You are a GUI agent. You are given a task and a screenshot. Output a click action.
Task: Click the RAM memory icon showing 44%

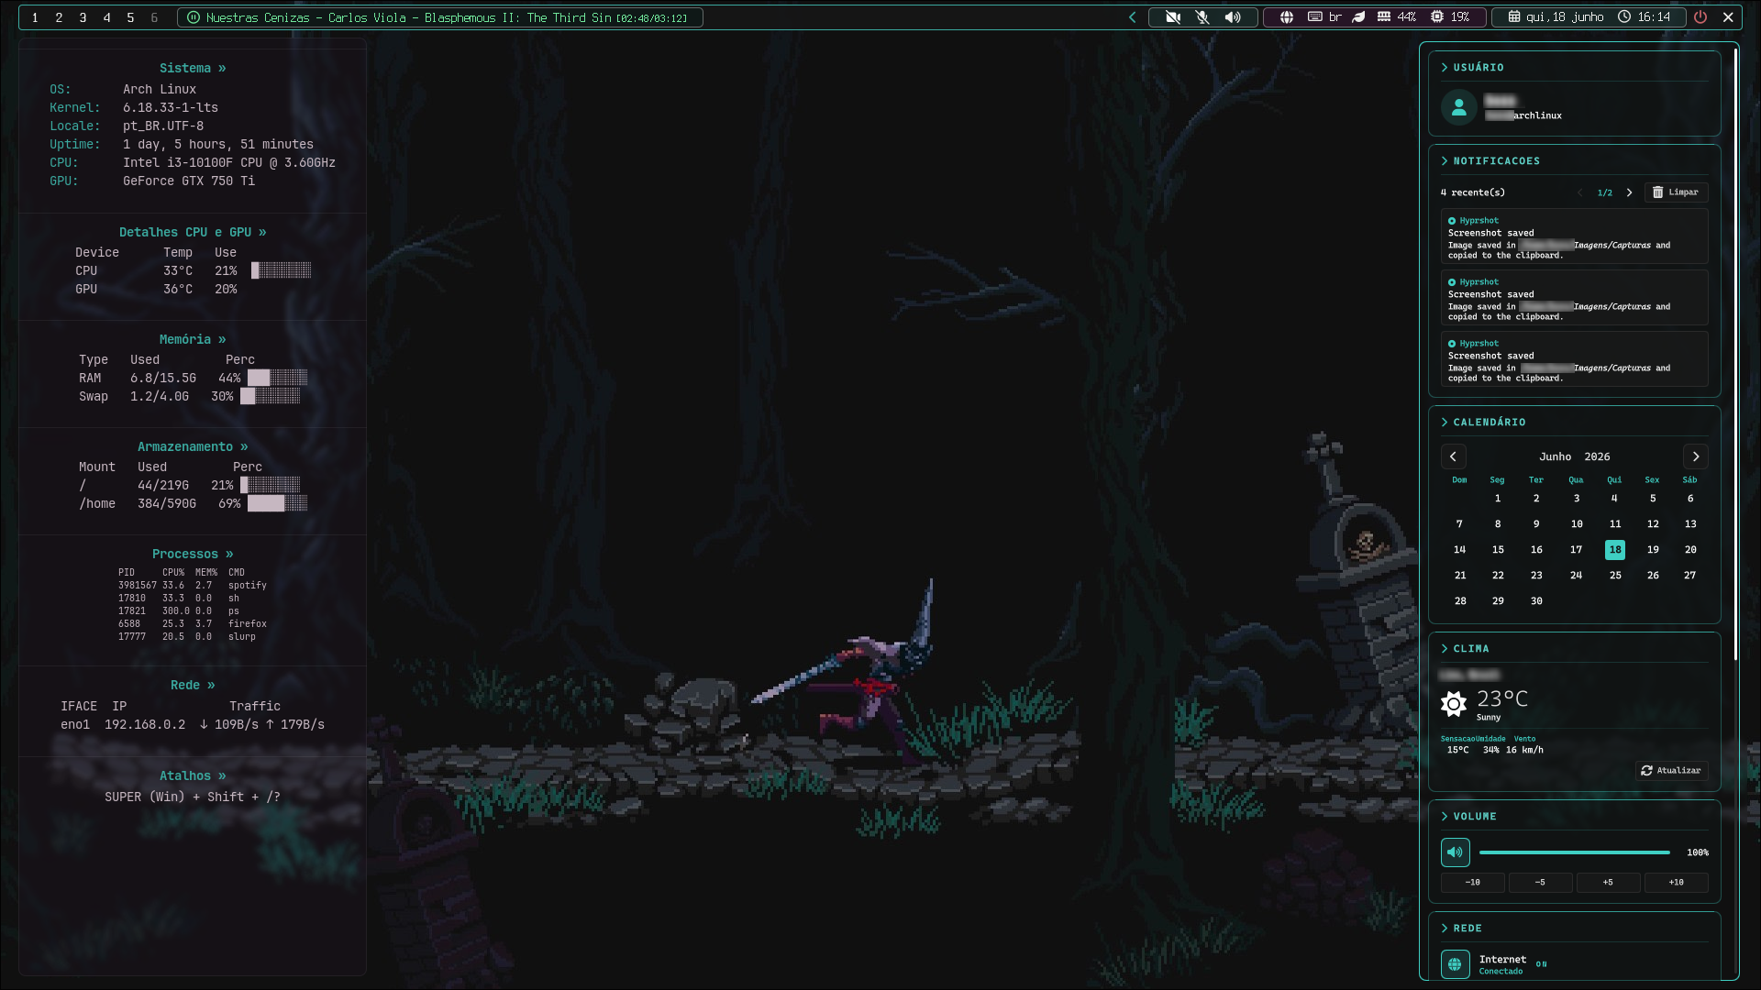pos(1384,17)
